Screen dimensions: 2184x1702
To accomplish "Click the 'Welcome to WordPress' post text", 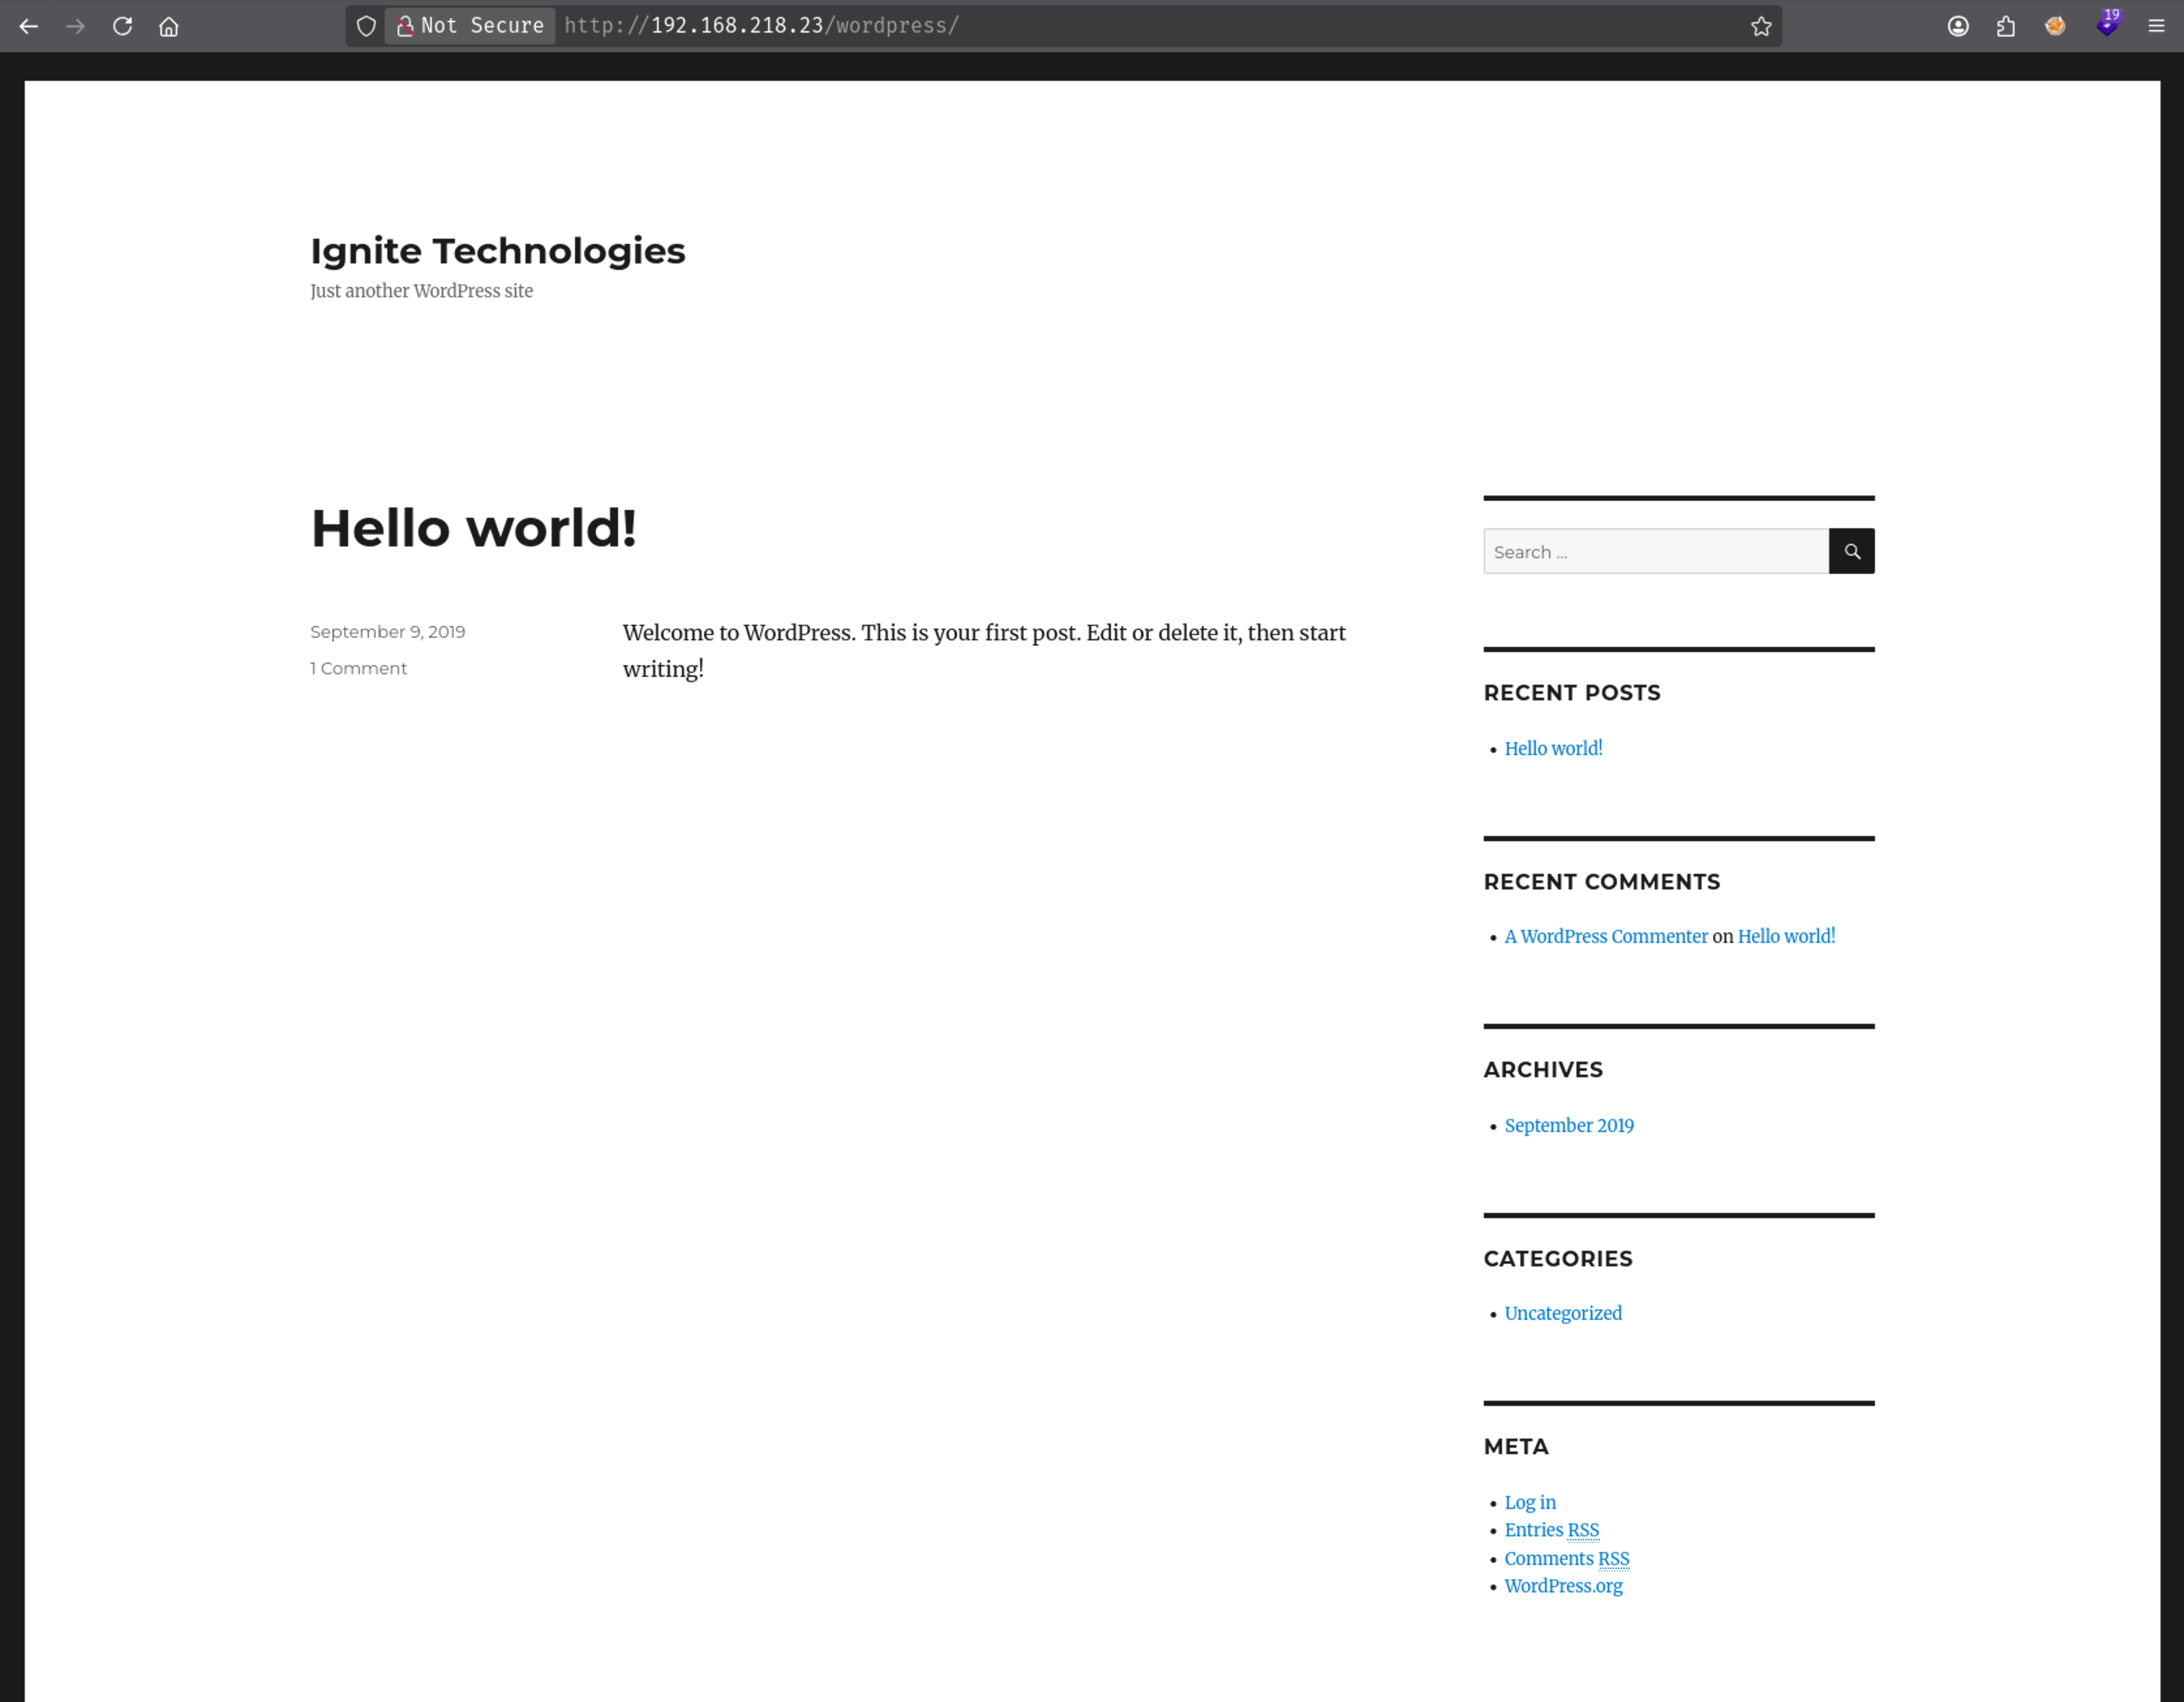I will [984, 651].
